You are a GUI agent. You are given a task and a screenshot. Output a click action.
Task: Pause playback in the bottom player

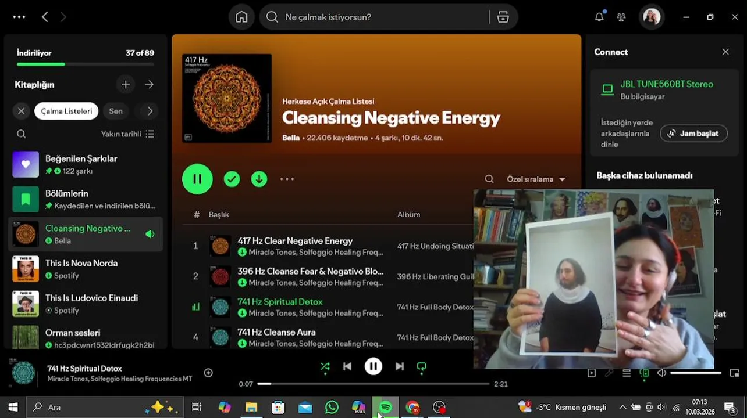click(373, 366)
